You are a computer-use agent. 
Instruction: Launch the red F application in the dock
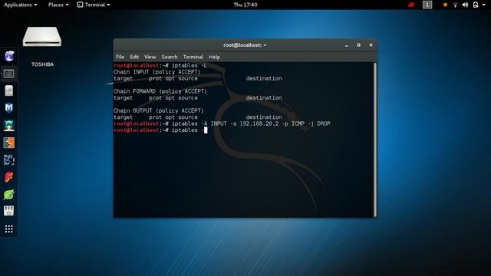pos(8,177)
